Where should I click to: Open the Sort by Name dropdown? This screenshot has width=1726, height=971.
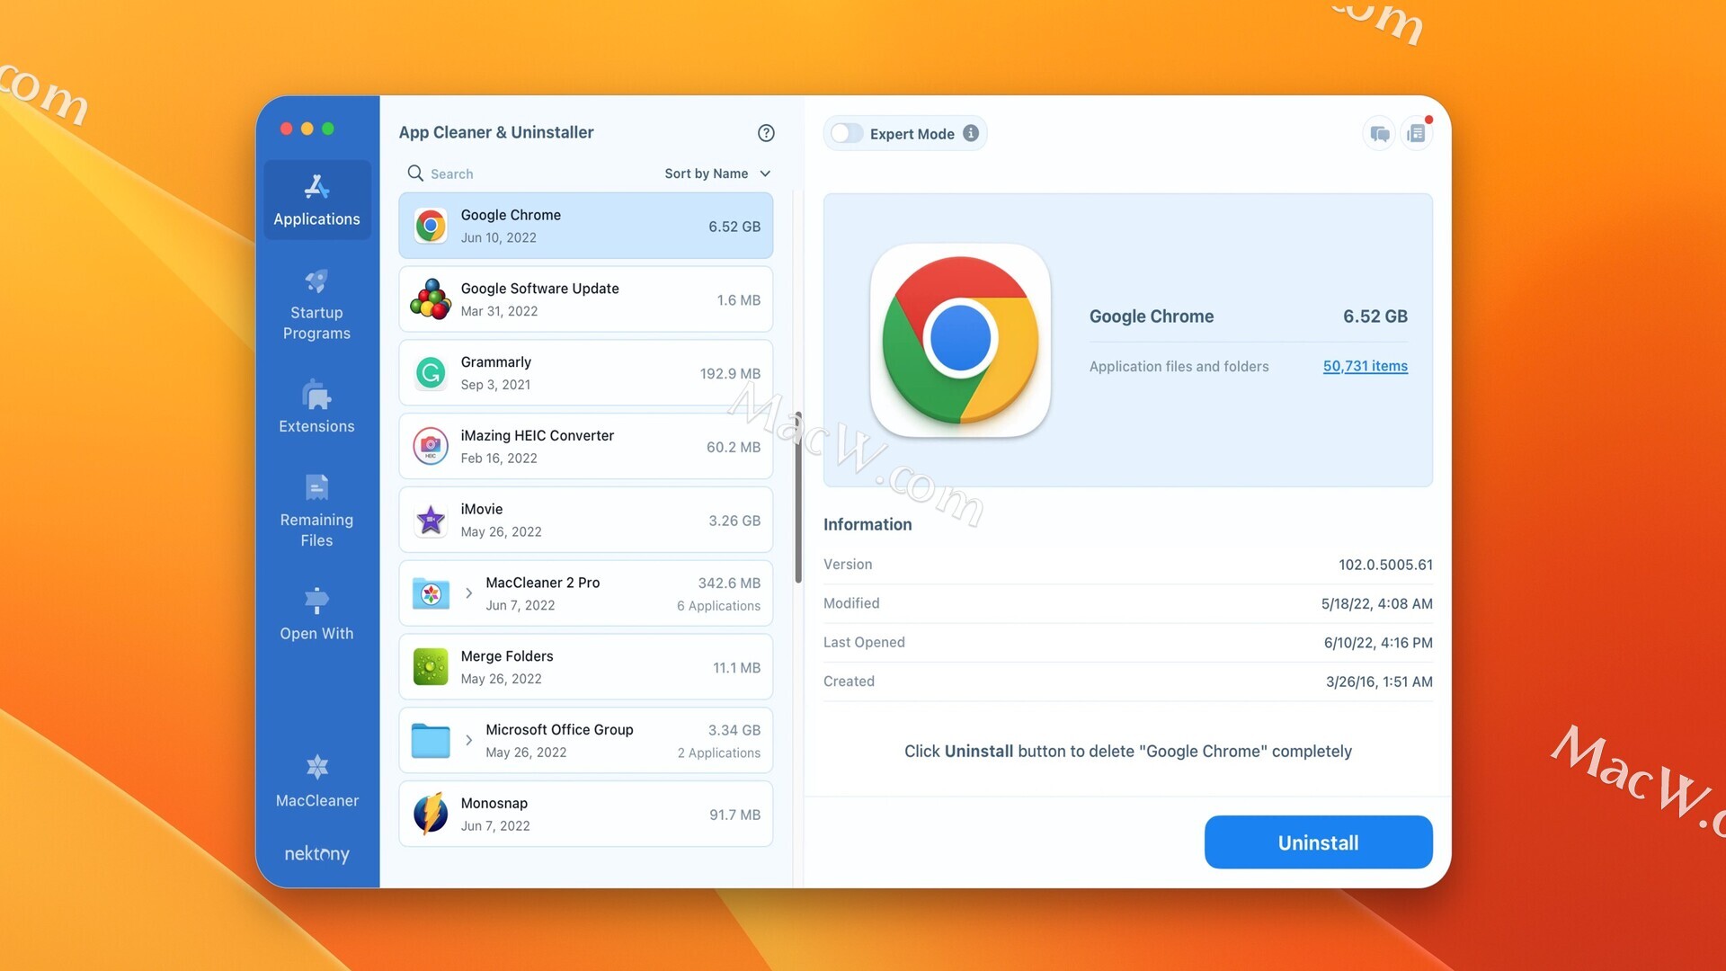click(717, 174)
